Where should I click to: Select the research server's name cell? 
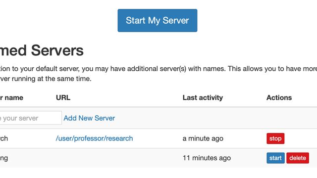click(x=4, y=138)
